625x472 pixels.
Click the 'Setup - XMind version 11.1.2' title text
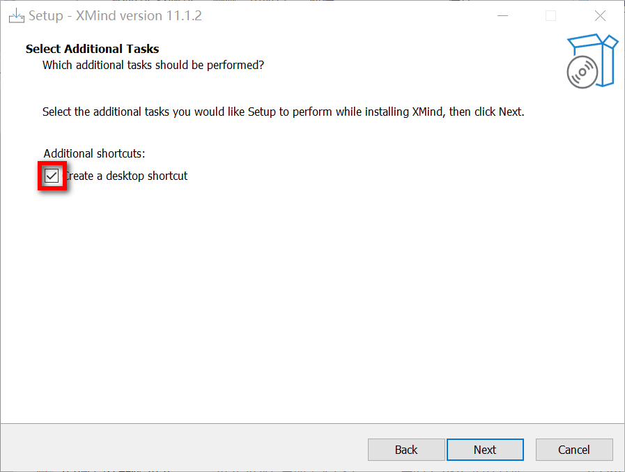click(115, 16)
